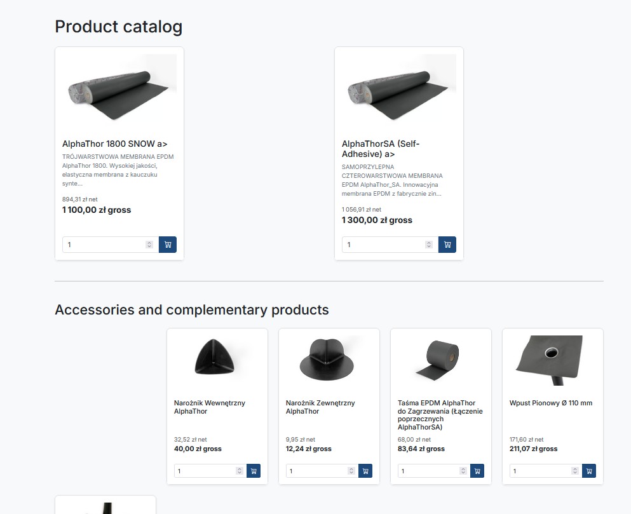Viewport: 631px width, 514px height.
Task: Add AlphaThorSA Self-Adhesive to cart
Action: (447, 245)
